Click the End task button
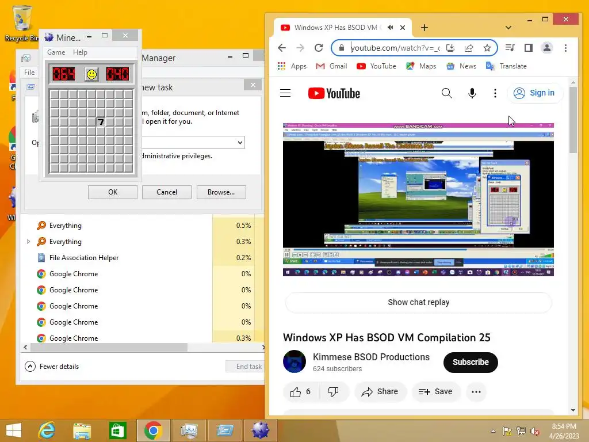589x442 pixels. coord(246,367)
